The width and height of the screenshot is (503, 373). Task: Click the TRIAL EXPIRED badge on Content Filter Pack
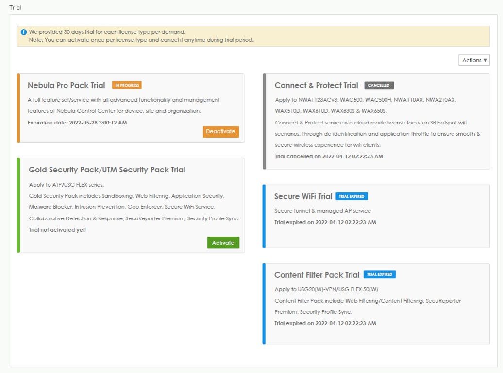coord(380,274)
